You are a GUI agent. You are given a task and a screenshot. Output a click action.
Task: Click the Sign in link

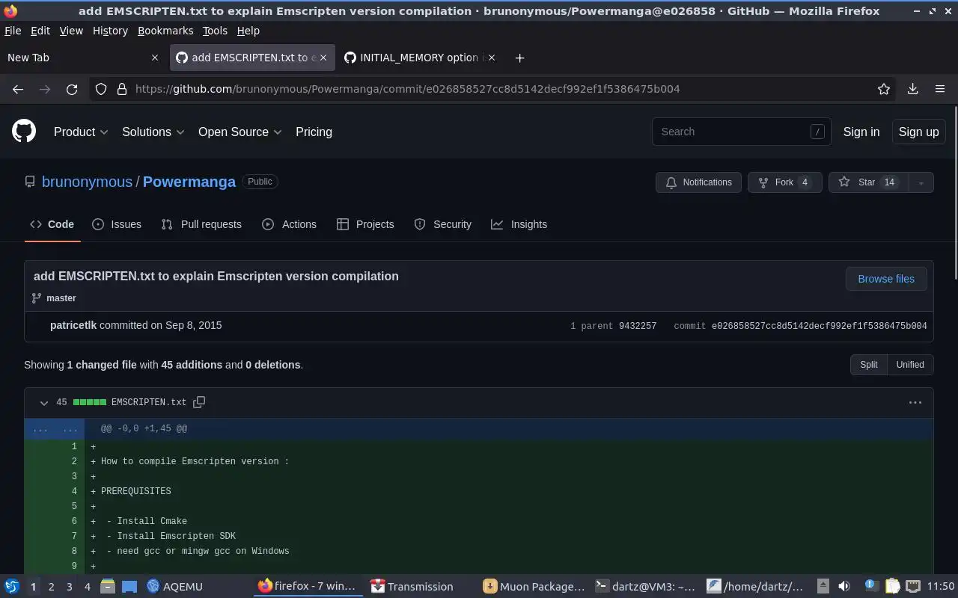861,132
